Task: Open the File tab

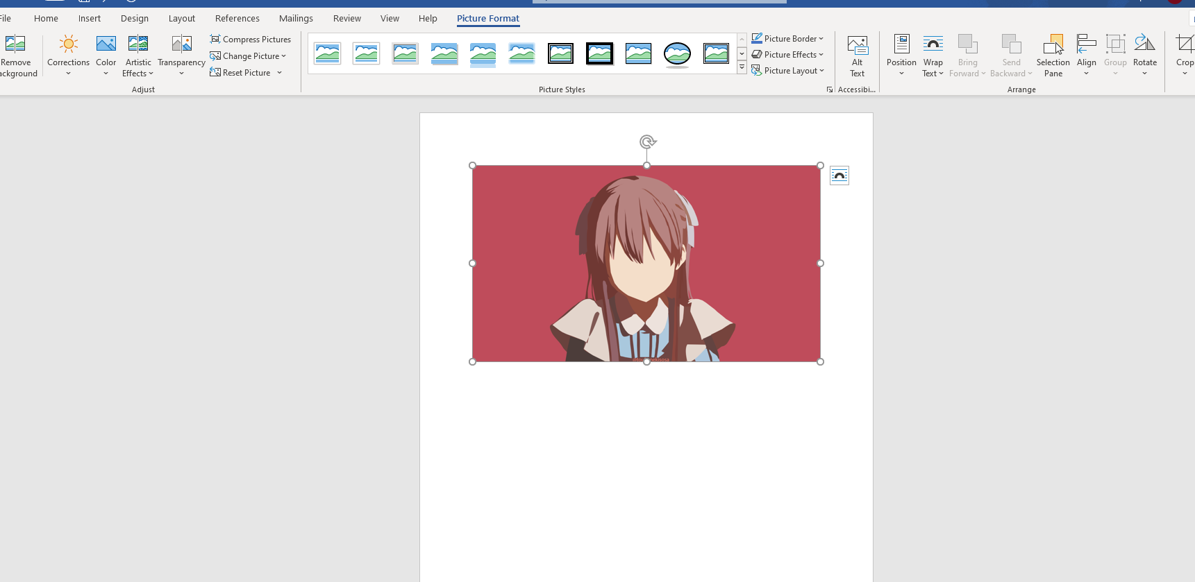Action: [6, 19]
